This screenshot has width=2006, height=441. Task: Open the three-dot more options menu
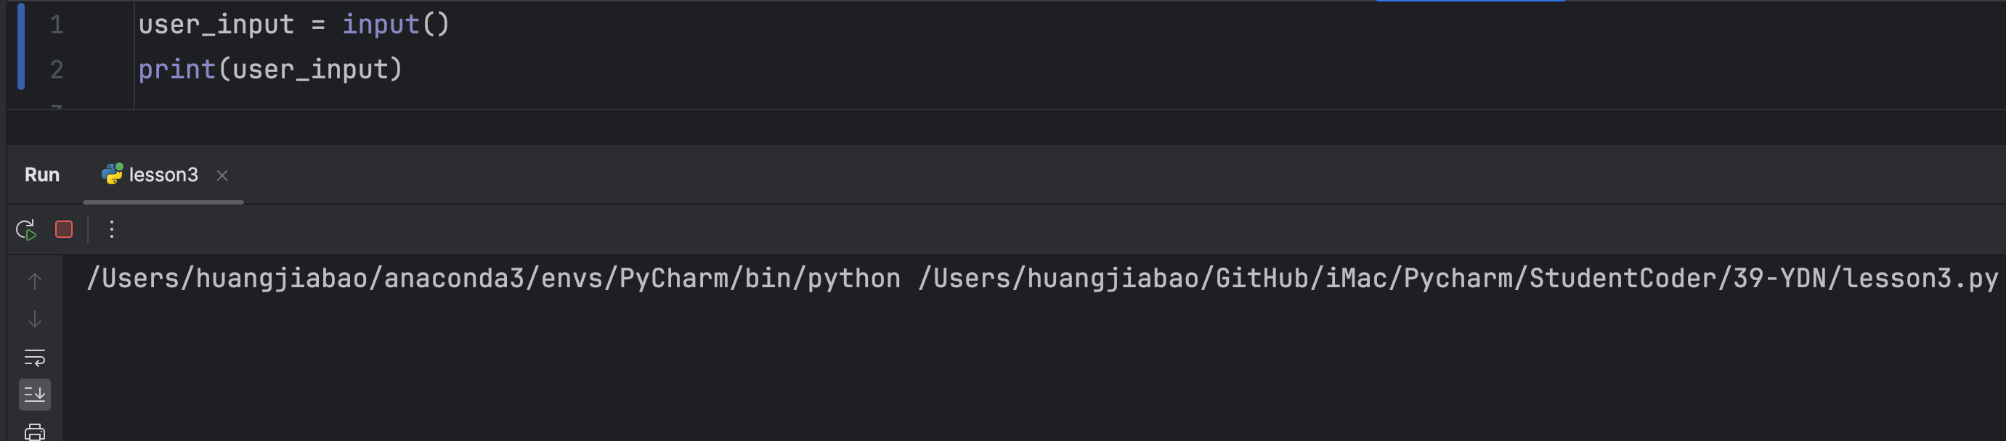click(111, 229)
